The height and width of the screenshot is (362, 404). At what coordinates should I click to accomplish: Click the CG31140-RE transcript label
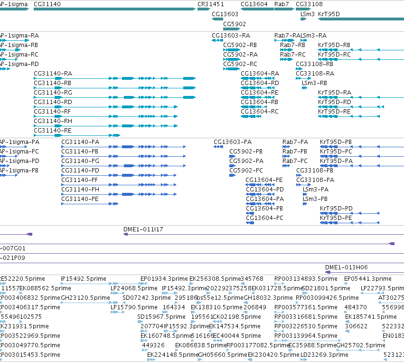click(x=53, y=131)
